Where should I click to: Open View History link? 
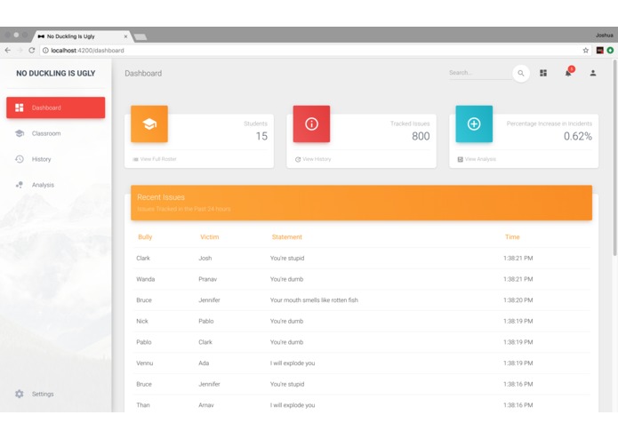[x=317, y=159]
